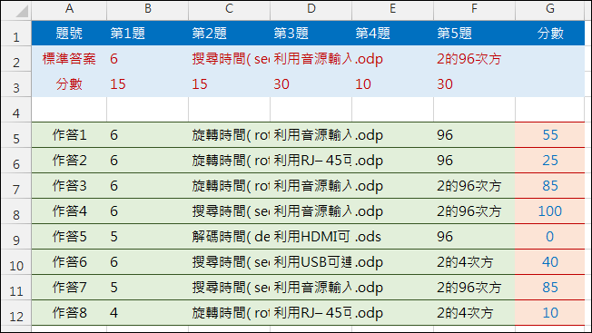Viewport: 592px width, 333px height.
Task: Select row 12 header
Action: tap(16, 313)
